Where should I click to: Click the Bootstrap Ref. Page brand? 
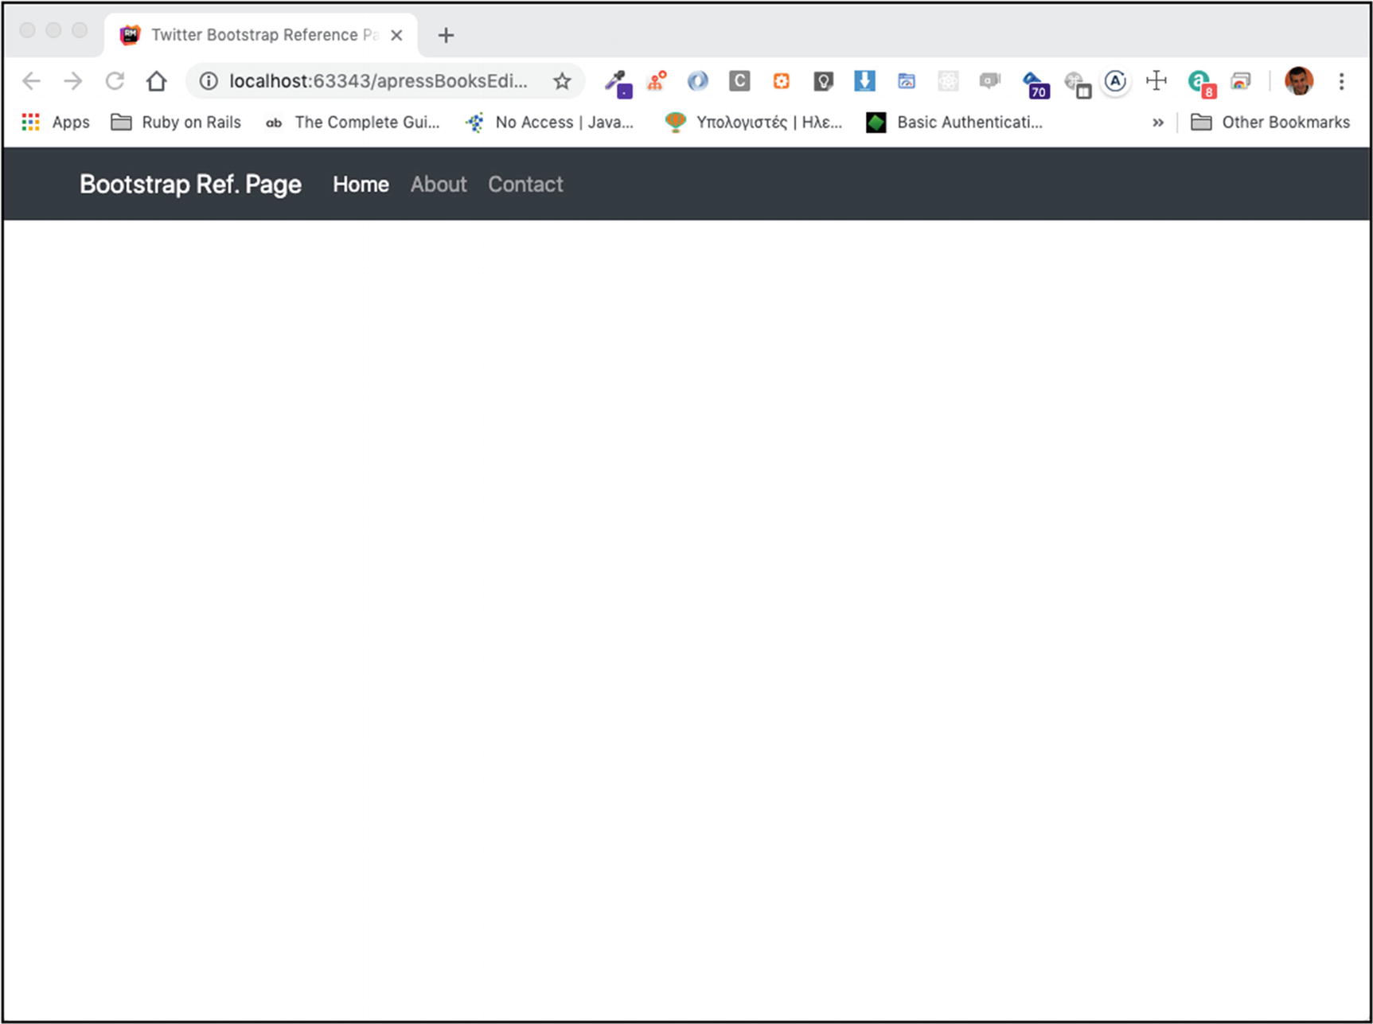click(x=190, y=185)
